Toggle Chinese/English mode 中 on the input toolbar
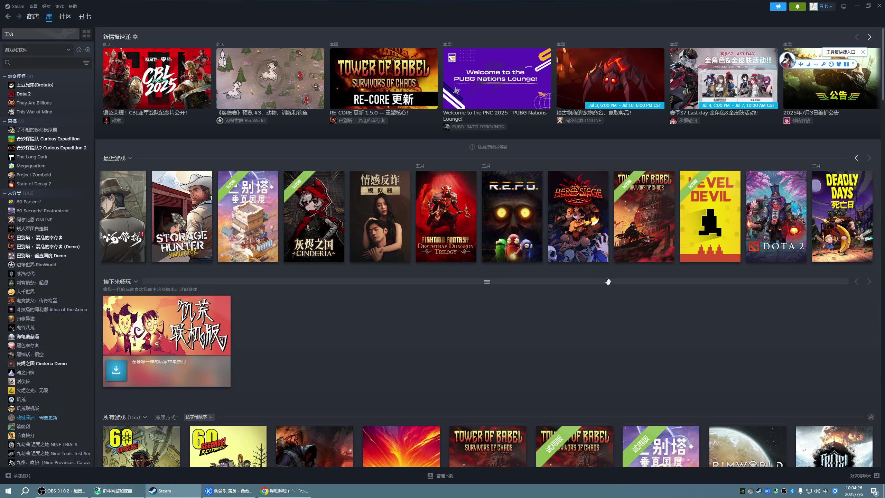Screen dimensions: 885x498 pos(801,64)
